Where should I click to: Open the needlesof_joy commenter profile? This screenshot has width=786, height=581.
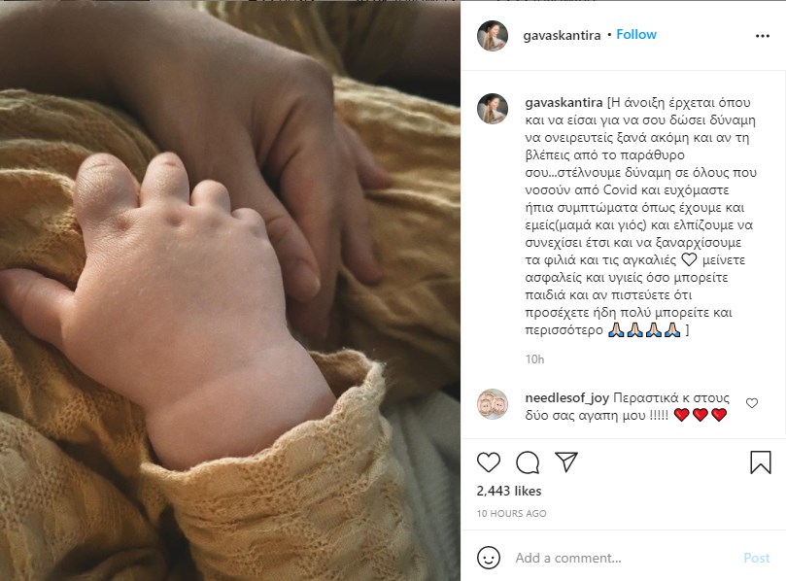tap(566, 398)
